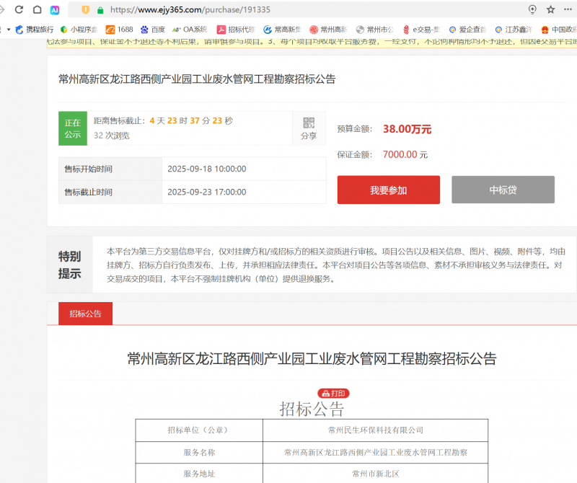
Task: Click the red 打印 print badge
Action: (333, 393)
